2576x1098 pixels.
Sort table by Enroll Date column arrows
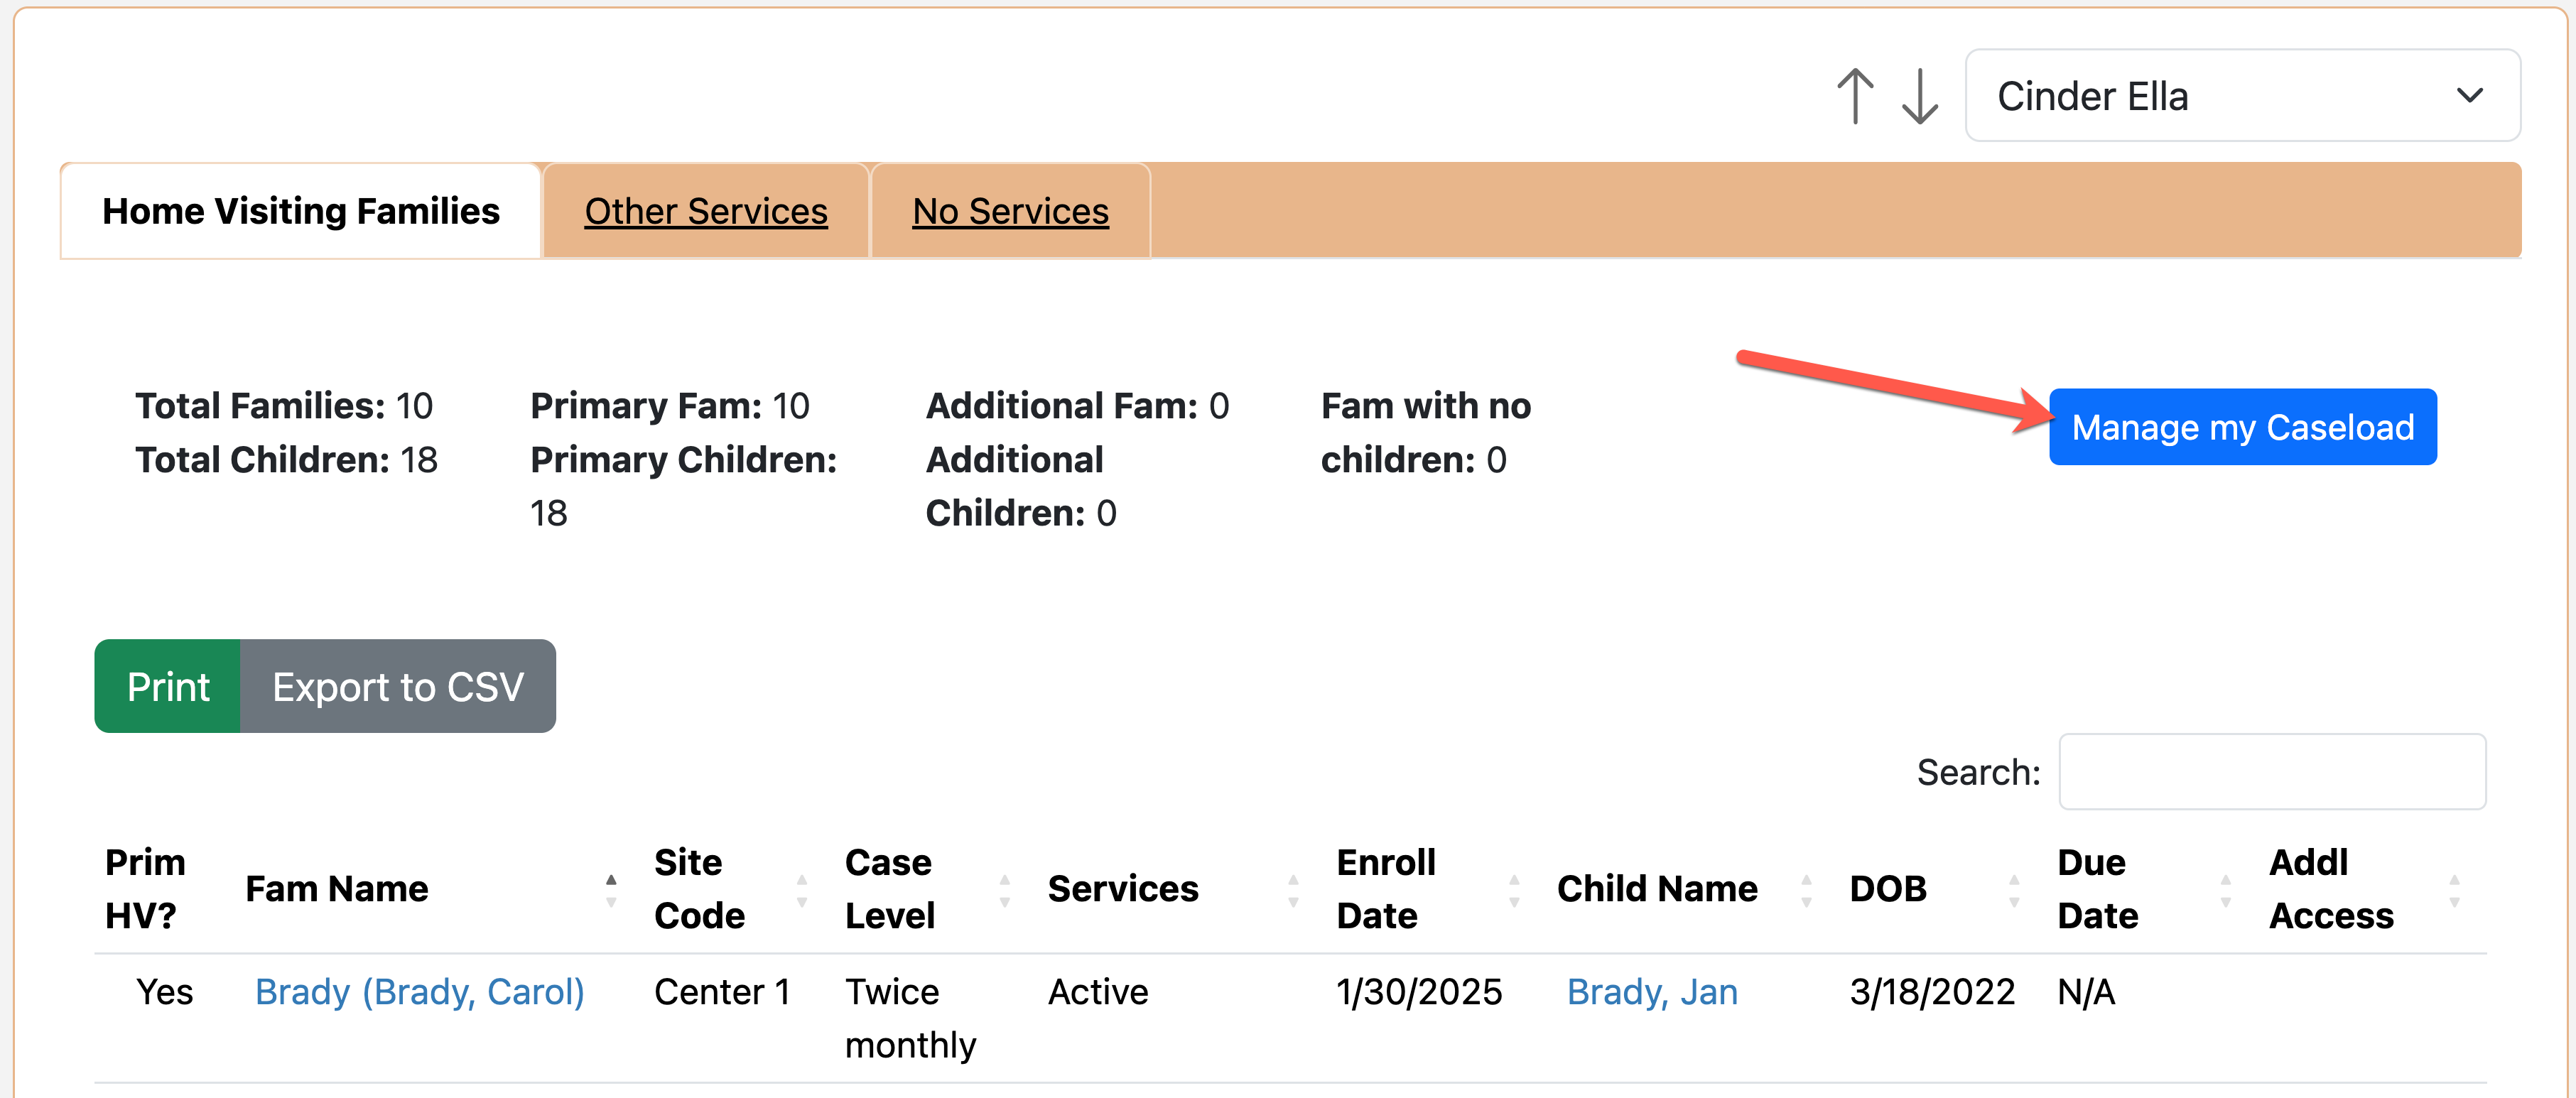point(1514,889)
